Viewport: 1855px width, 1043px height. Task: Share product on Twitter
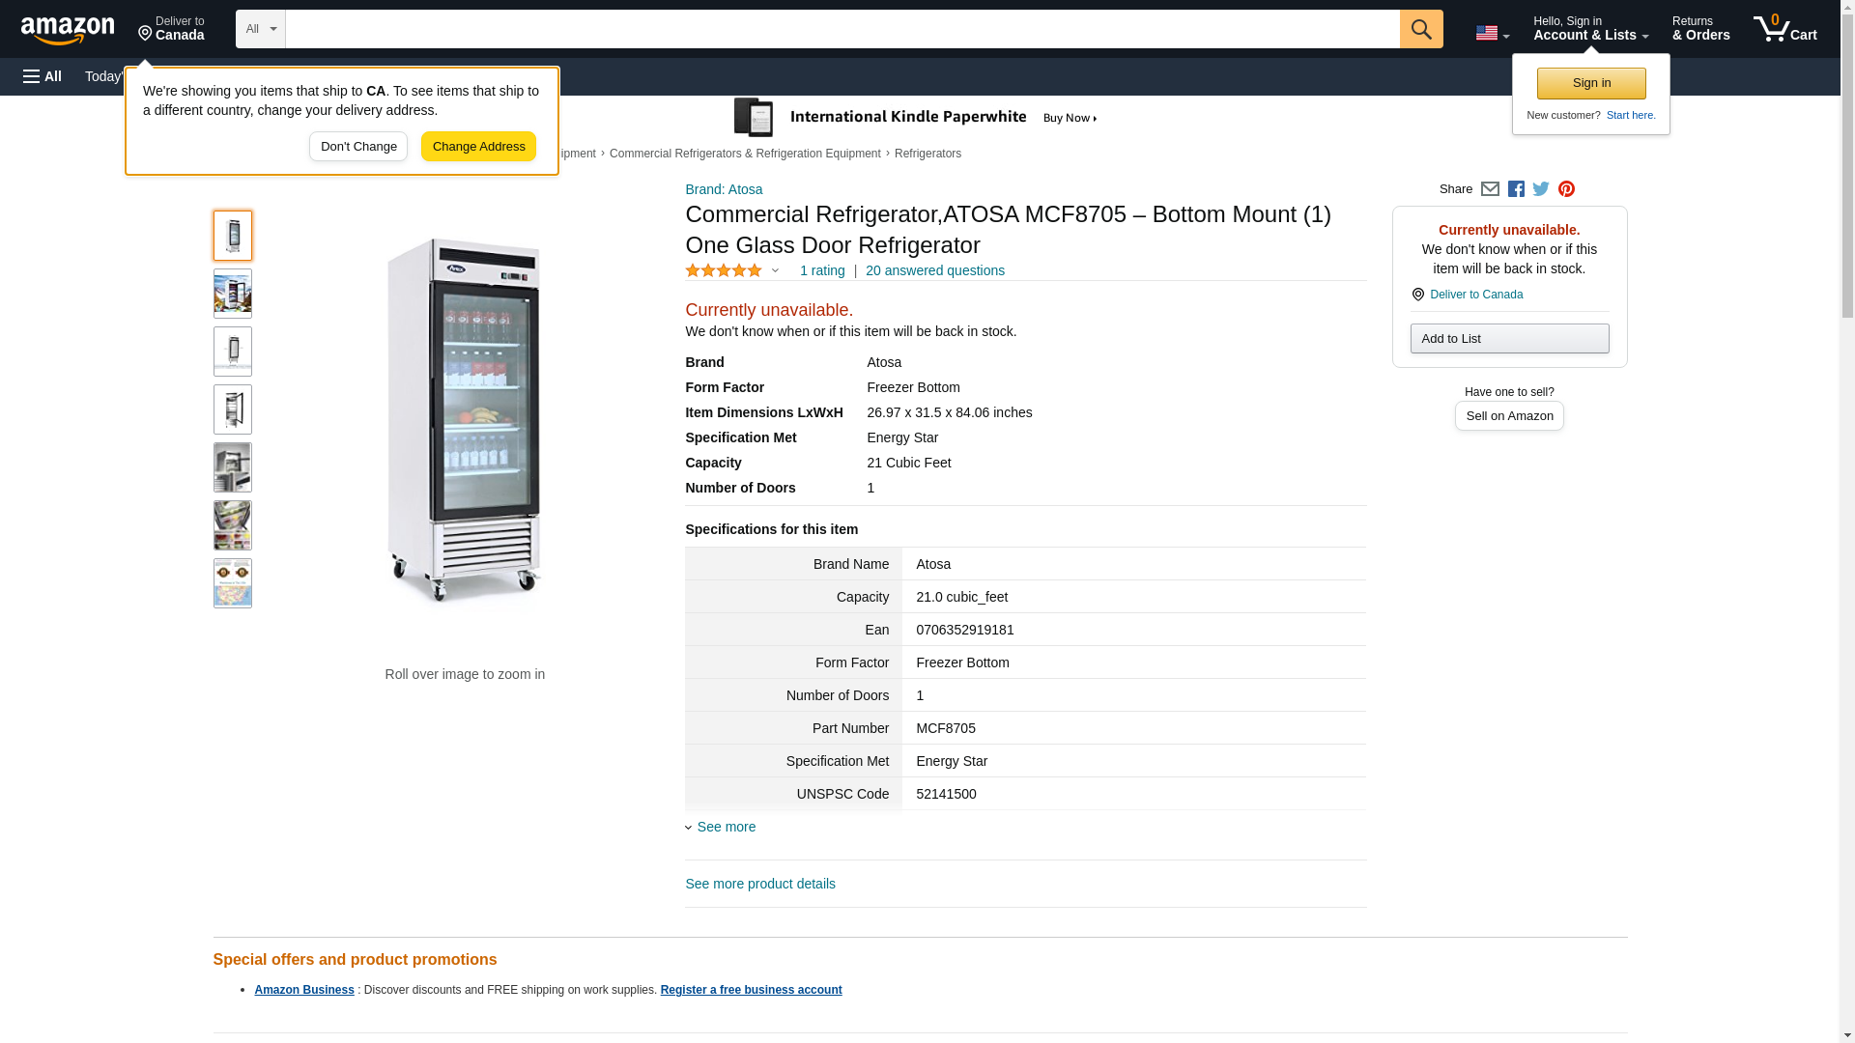click(1541, 189)
